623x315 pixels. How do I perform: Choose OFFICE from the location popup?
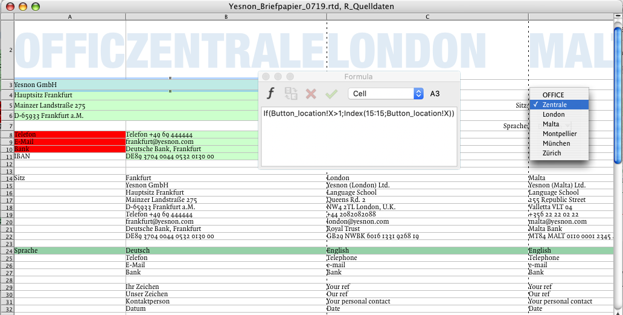point(553,95)
